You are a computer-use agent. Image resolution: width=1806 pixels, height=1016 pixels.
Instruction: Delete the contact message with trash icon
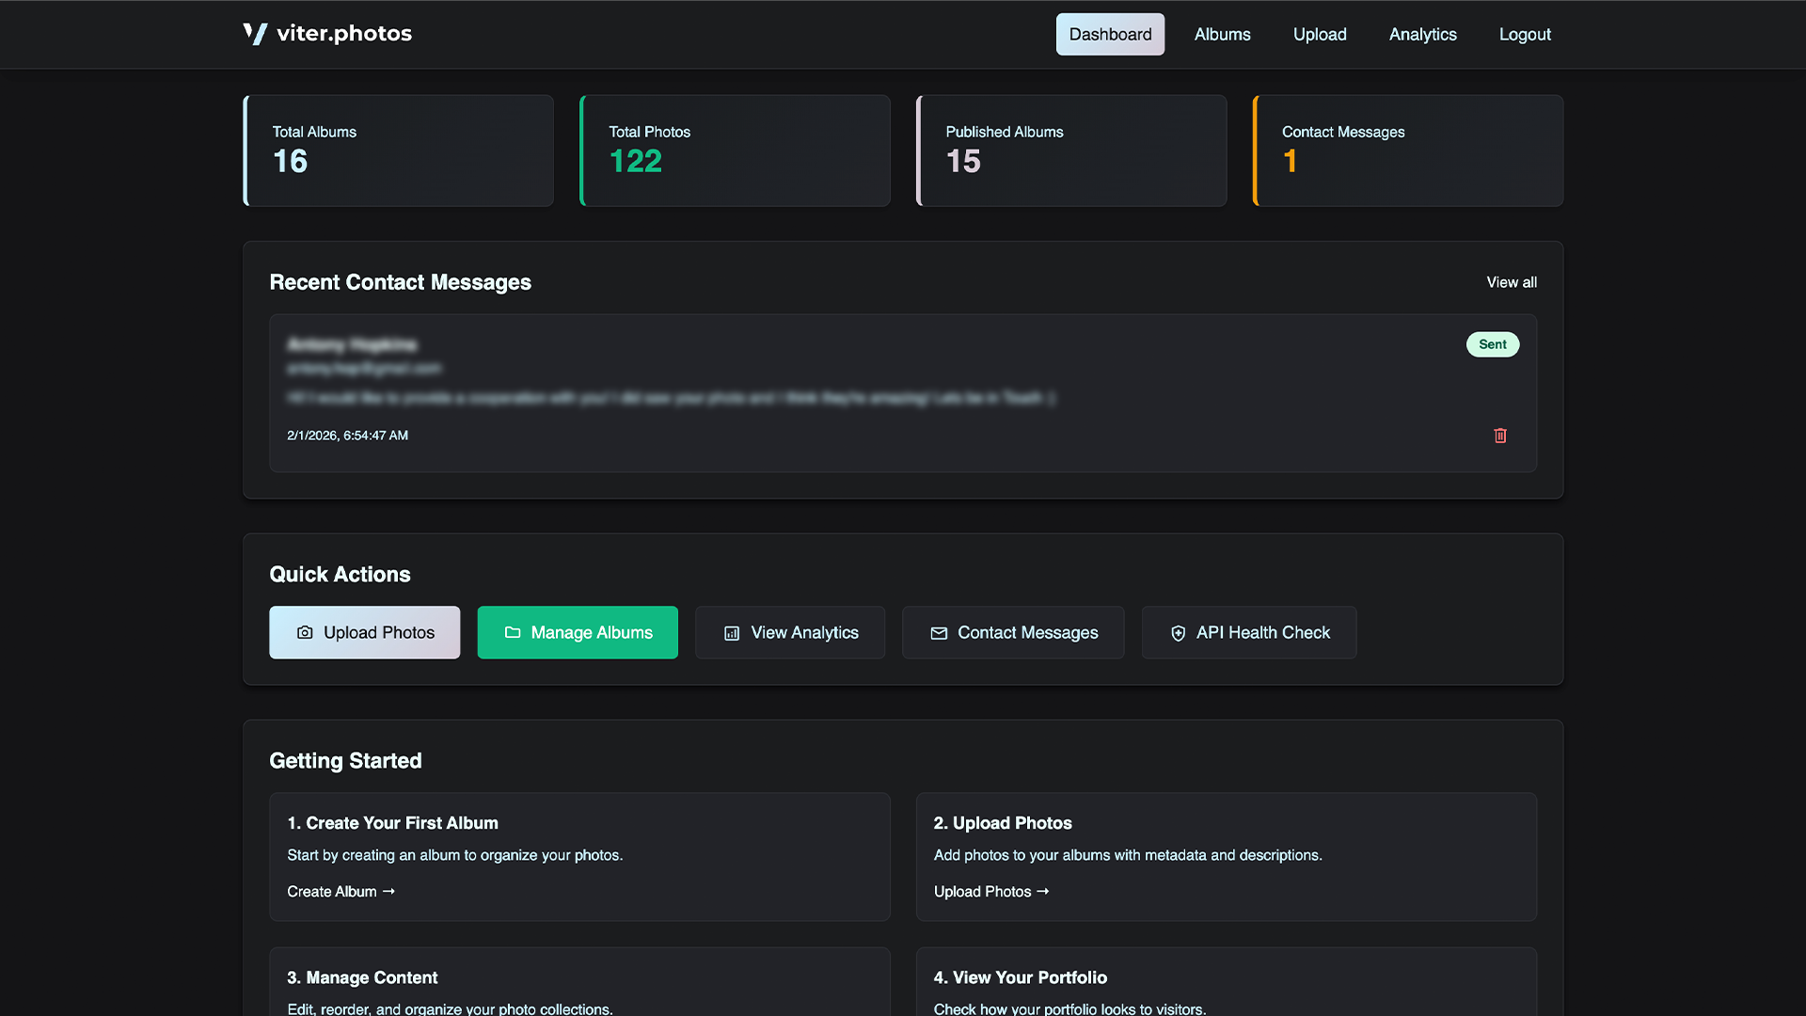pyautogui.click(x=1500, y=436)
